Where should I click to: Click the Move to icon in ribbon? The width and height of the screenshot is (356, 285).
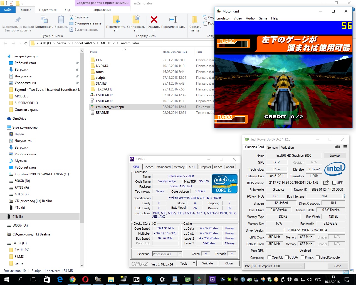(116, 20)
